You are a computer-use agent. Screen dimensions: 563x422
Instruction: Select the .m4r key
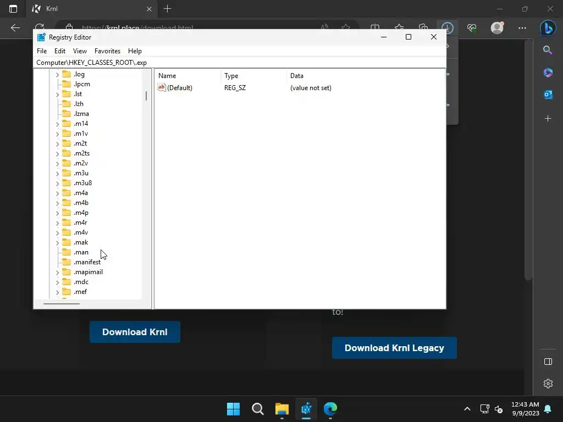pyautogui.click(x=80, y=223)
